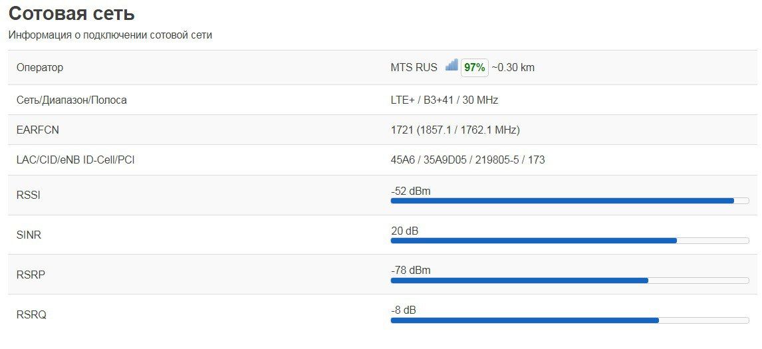Click the green 97% signal badge
Image resolution: width=762 pixels, height=349 pixels.
point(475,67)
